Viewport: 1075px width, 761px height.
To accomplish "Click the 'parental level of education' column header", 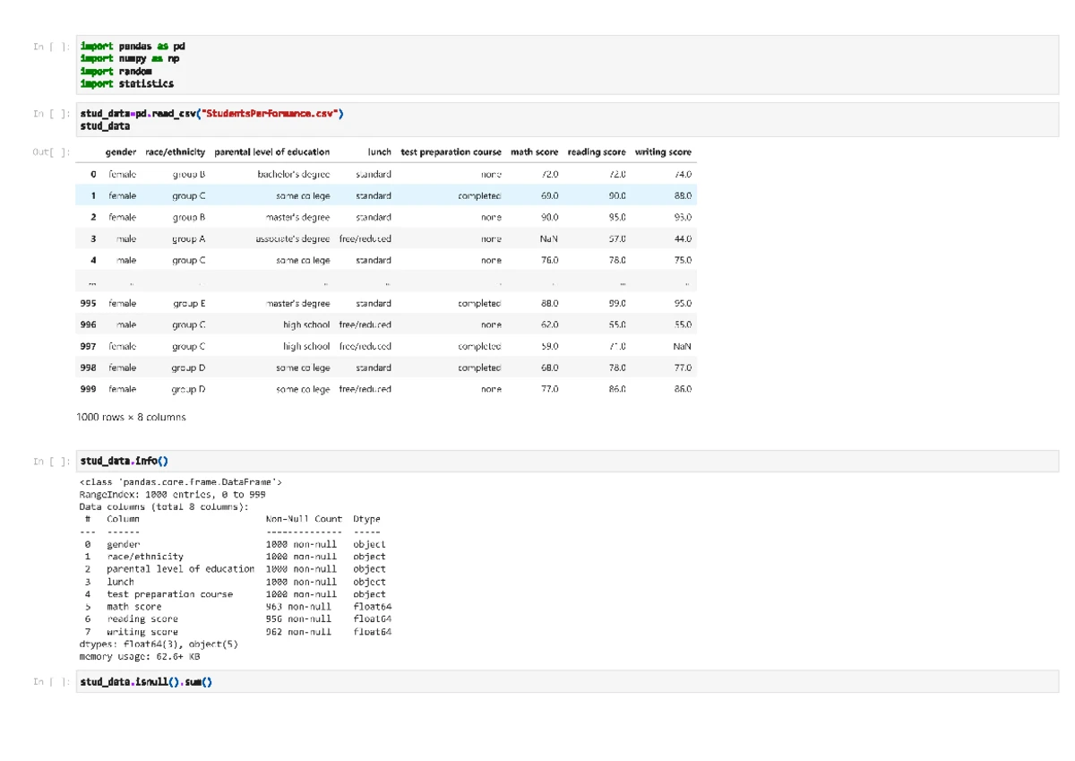I will pyautogui.click(x=272, y=152).
